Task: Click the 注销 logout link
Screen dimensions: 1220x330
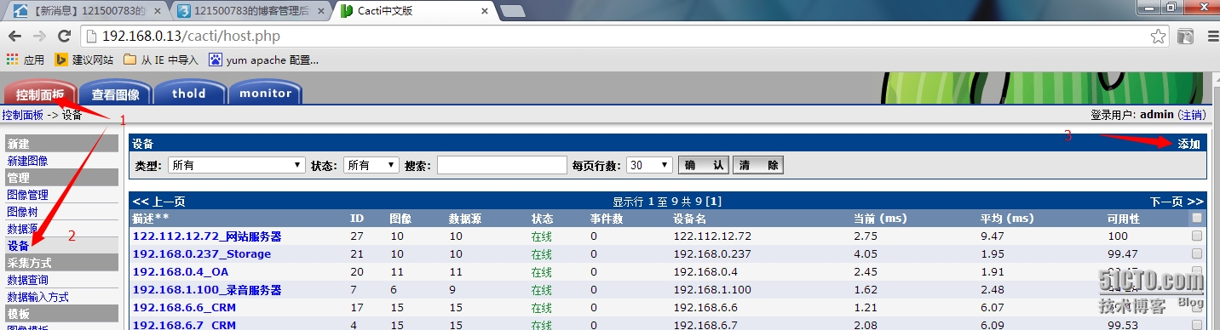Action: click(x=1191, y=115)
